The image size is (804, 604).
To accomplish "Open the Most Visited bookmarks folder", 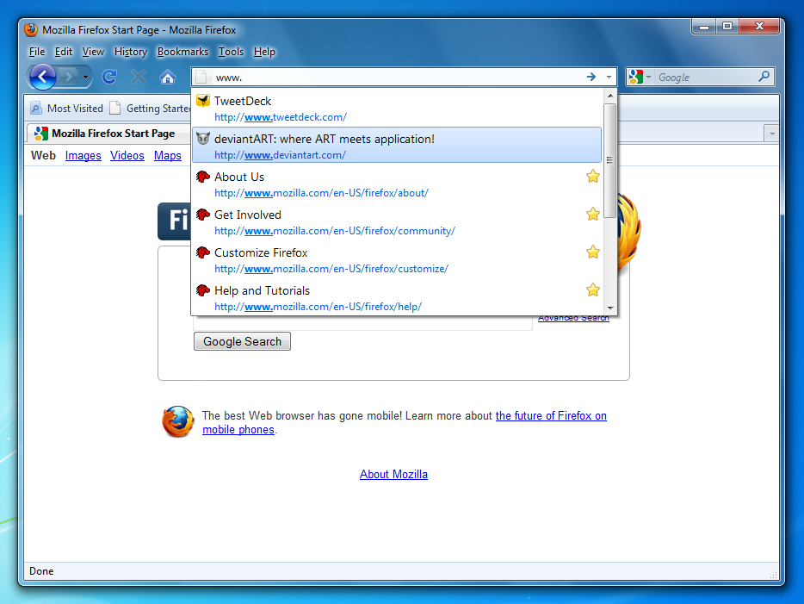I will click(x=66, y=109).
